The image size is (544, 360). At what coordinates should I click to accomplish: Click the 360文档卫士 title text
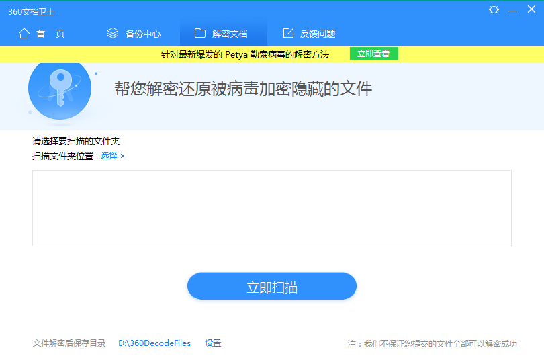(x=32, y=11)
